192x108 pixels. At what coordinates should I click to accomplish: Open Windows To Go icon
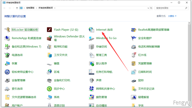pyautogui.click(x=91, y=38)
